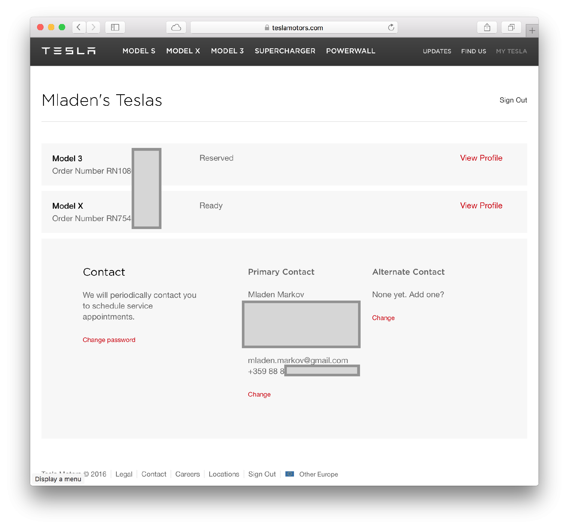The width and height of the screenshot is (569, 529).
Task: Show all tabs overview icon
Action: [511, 28]
